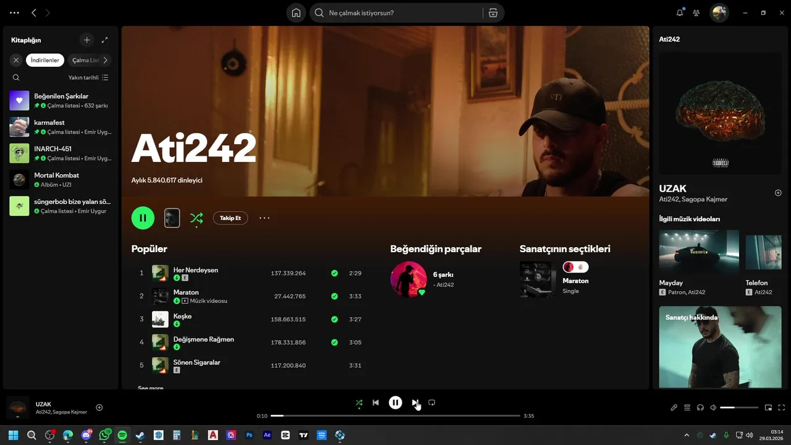Image resolution: width=791 pixels, height=445 pixels.
Task: Toggle the saved checkmark for Maraton
Action: coord(334,296)
